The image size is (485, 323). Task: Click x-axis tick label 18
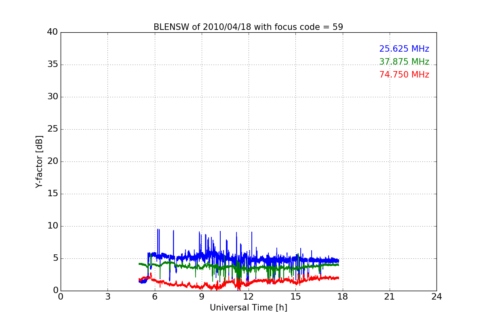(343, 297)
